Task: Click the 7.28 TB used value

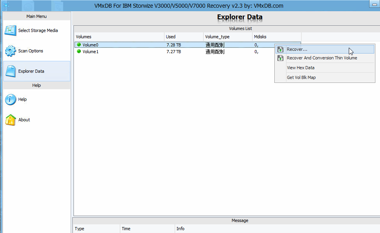Action: pos(173,45)
